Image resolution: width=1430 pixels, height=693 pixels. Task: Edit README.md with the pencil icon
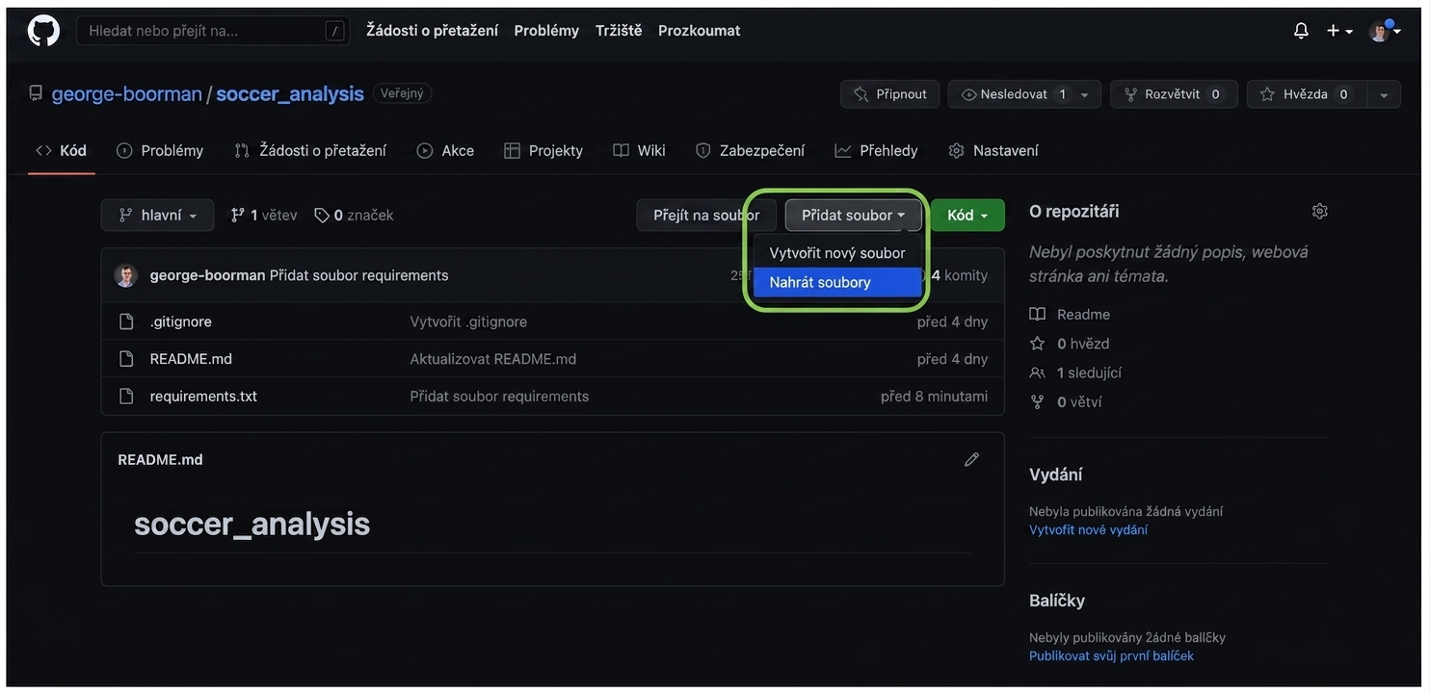click(x=971, y=460)
